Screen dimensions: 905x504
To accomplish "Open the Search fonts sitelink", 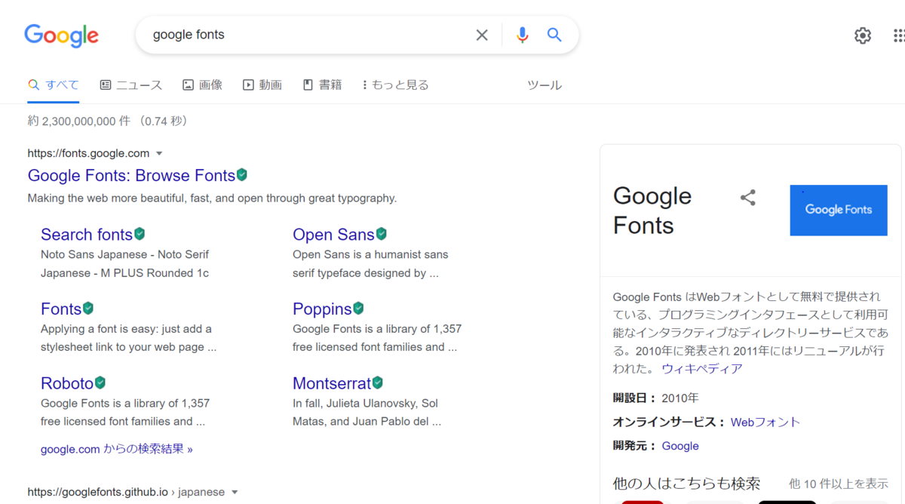I will pos(87,235).
